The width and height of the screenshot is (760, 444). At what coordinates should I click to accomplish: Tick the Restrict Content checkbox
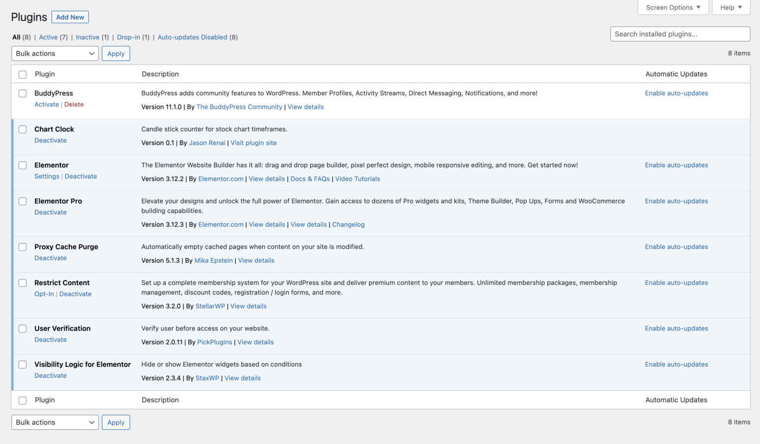pyautogui.click(x=22, y=283)
